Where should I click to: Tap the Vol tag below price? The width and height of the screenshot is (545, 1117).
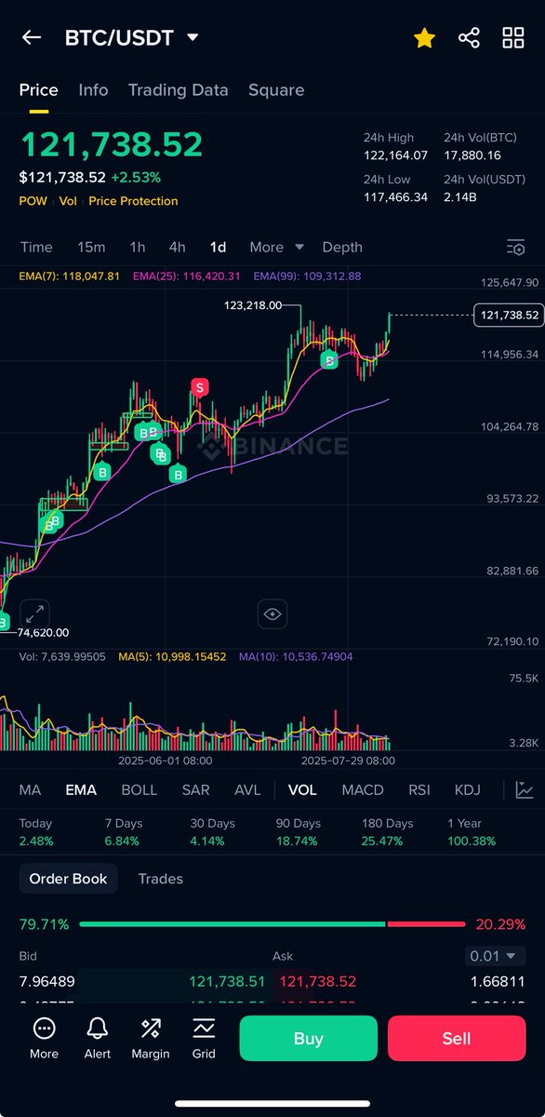(68, 201)
